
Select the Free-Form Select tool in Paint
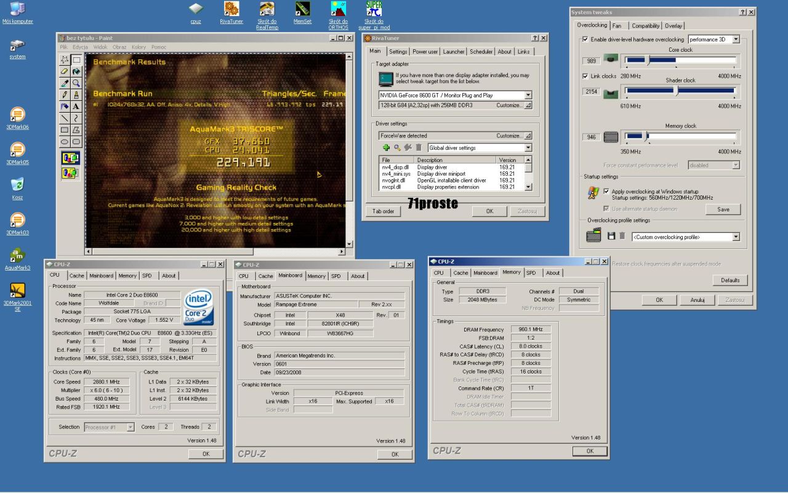tap(64, 60)
